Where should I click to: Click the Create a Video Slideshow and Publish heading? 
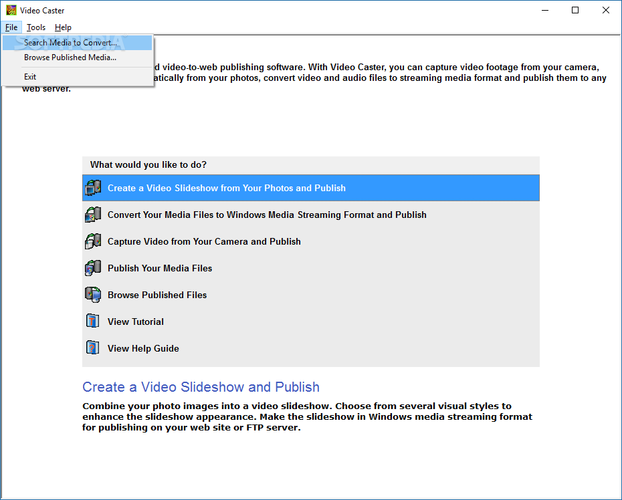coord(201,387)
